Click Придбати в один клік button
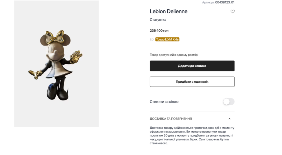This screenshot has height=155, width=282. (x=192, y=82)
